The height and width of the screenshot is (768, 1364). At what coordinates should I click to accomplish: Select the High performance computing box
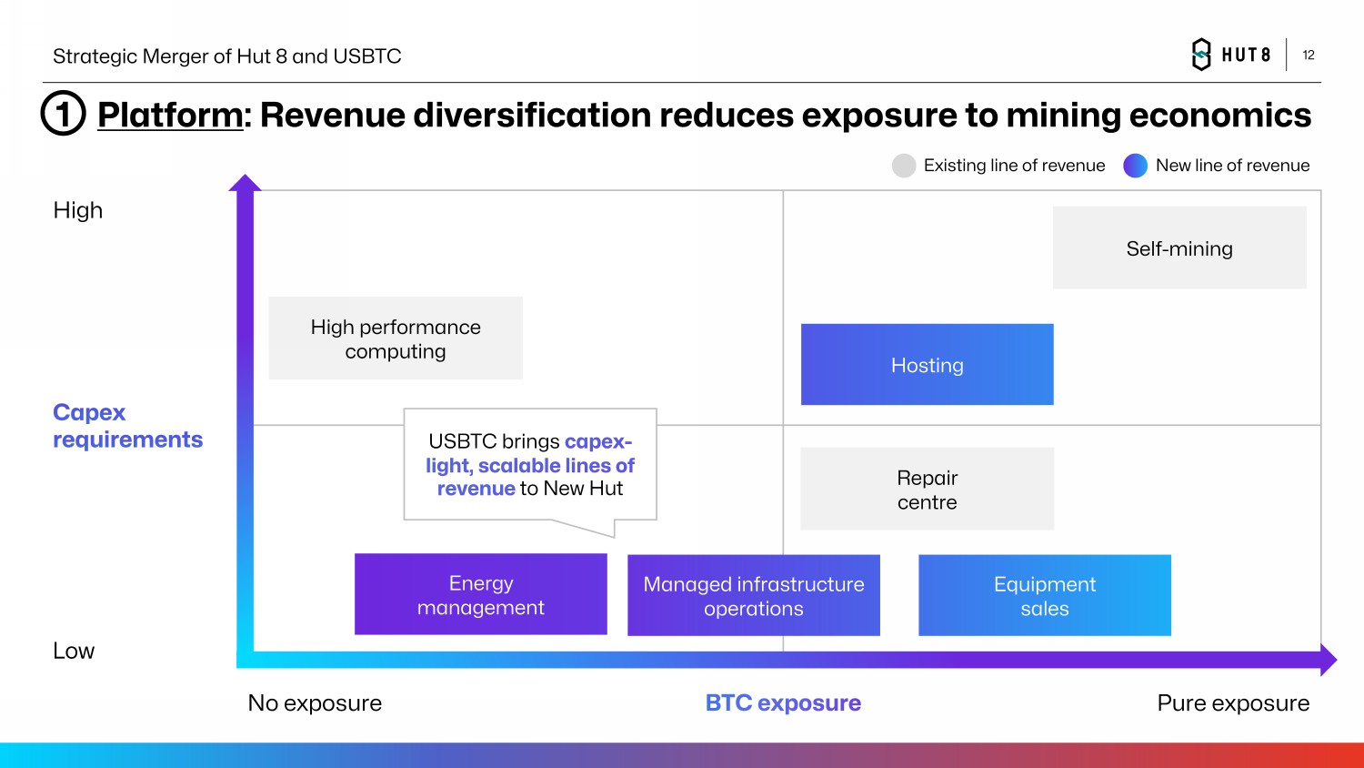pos(396,338)
